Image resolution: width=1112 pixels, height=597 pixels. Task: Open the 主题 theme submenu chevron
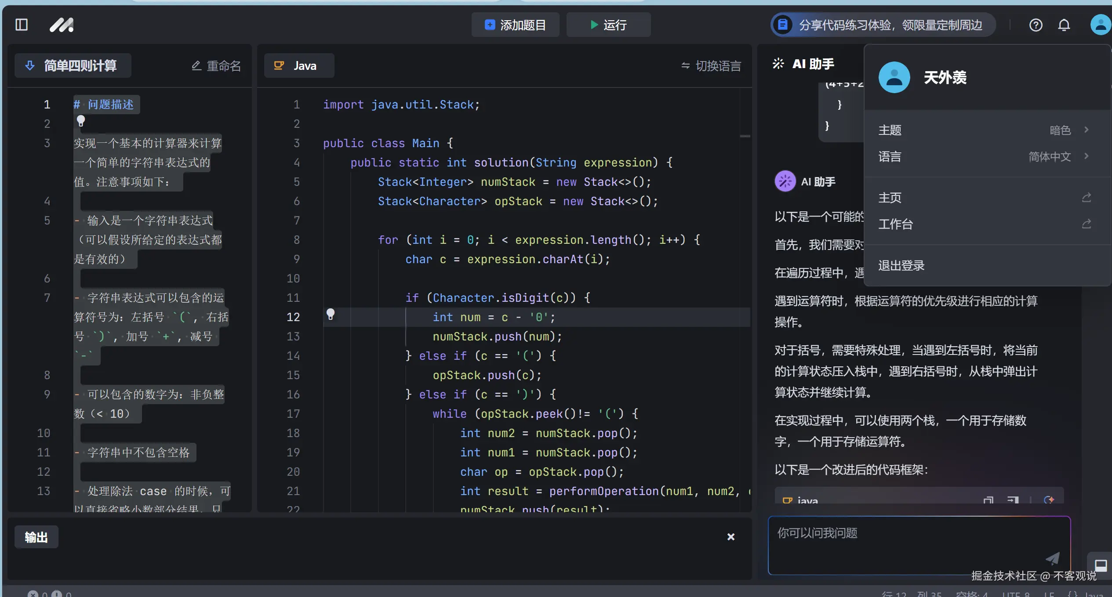point(1086,130)
